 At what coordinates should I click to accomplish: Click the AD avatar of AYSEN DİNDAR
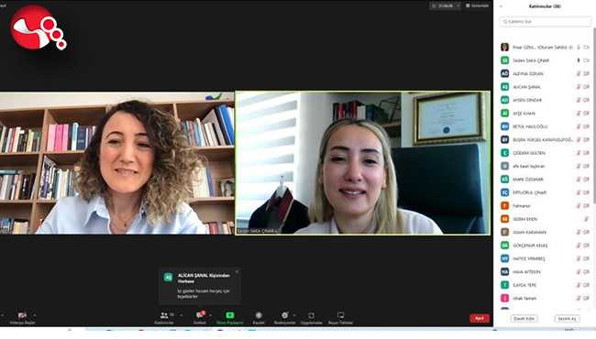tap(504, 100)
